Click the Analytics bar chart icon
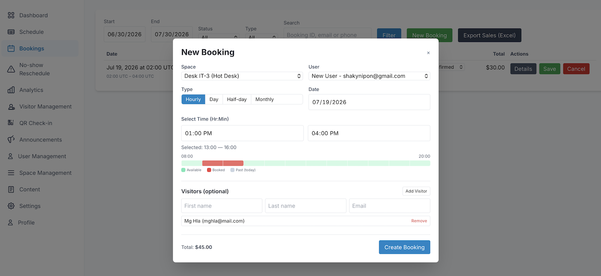Screen dimensions: 601x276 point(11,90)
